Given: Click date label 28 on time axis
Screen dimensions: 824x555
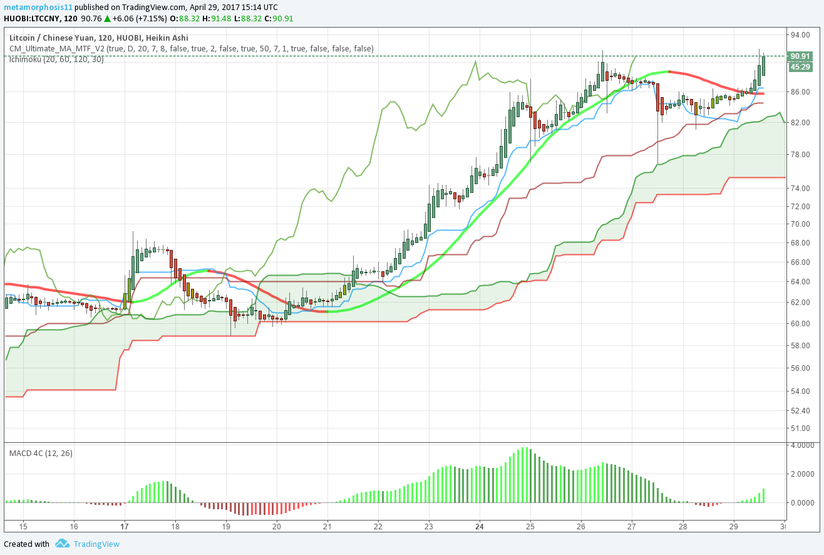Looking at the screenshot, I should [682, 526].
